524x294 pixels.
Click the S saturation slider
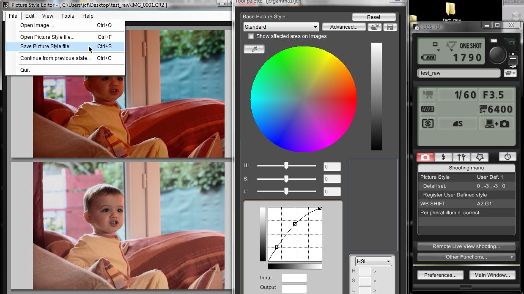tap(286, 179)
